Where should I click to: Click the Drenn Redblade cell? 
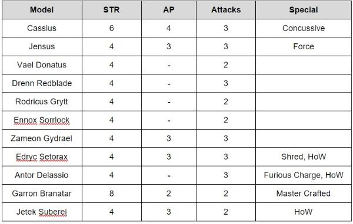point(42,83)
